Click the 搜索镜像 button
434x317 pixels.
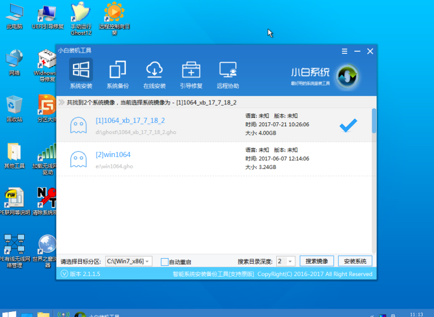(x=317, y=261)
